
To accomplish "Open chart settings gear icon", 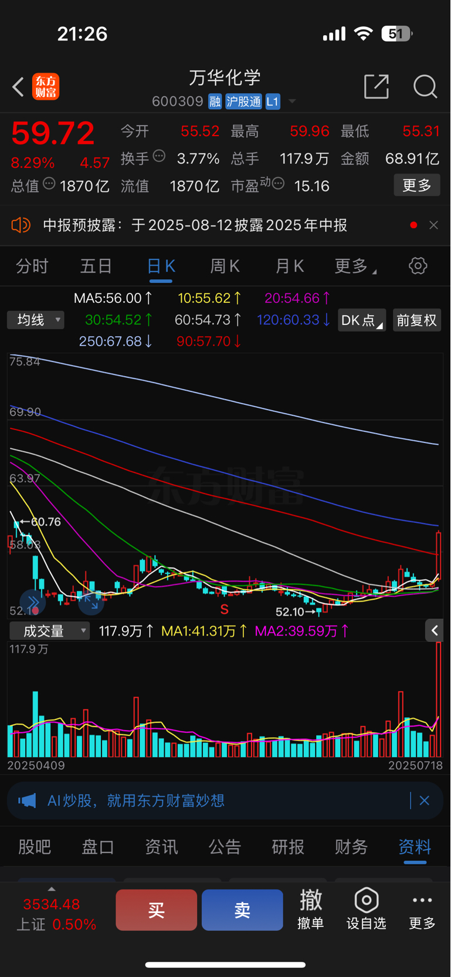I will (x=418, y=266).
